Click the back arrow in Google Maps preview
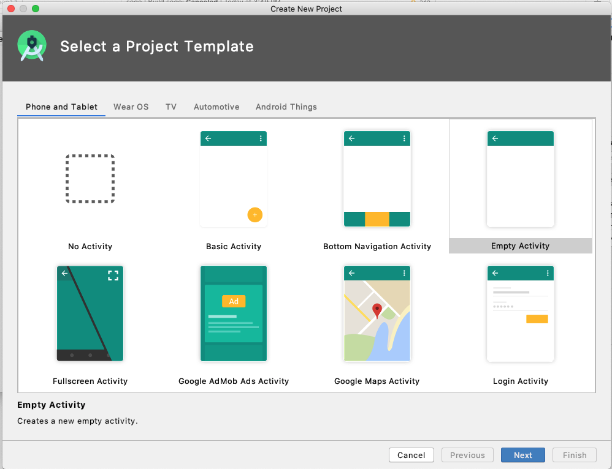 [x=351, y=273]
